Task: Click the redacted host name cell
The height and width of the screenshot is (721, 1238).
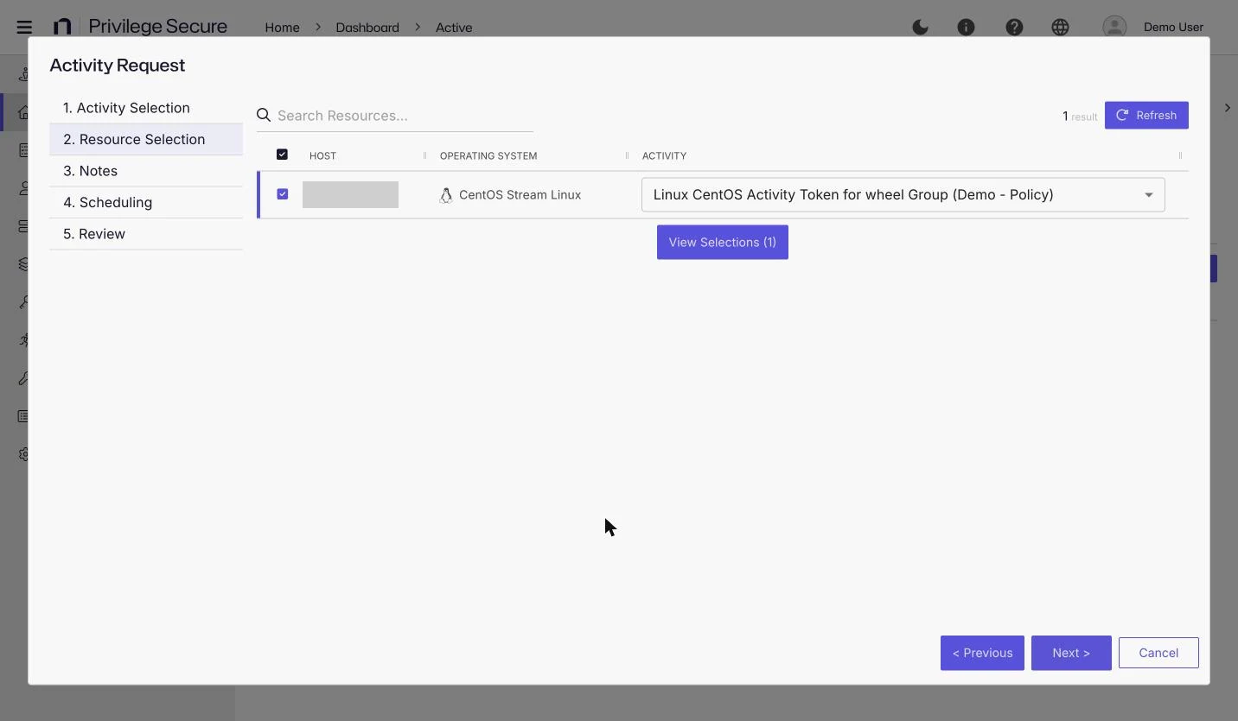Action: (x=350, y=194)
